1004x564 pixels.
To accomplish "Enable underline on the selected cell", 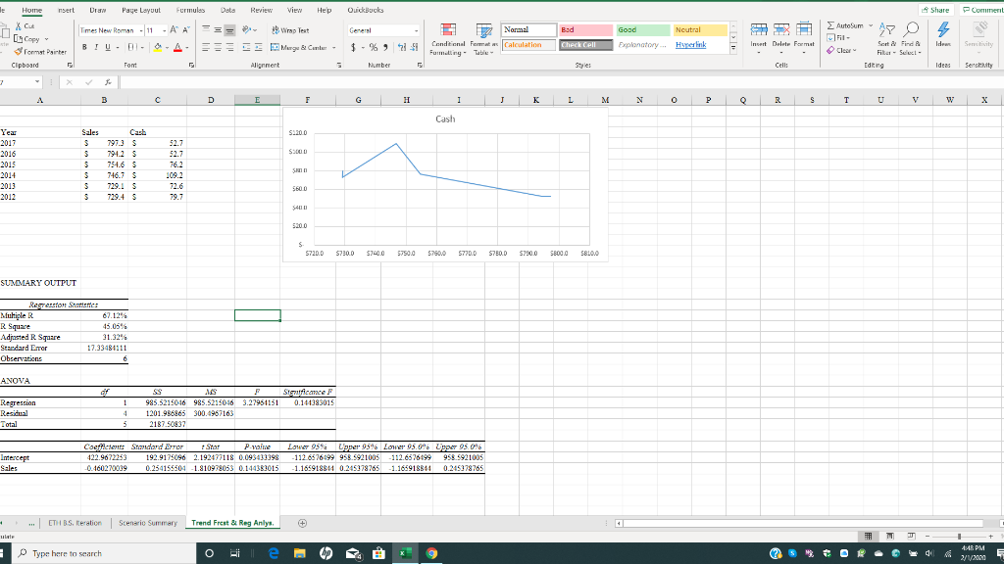I will pos(106,47).
